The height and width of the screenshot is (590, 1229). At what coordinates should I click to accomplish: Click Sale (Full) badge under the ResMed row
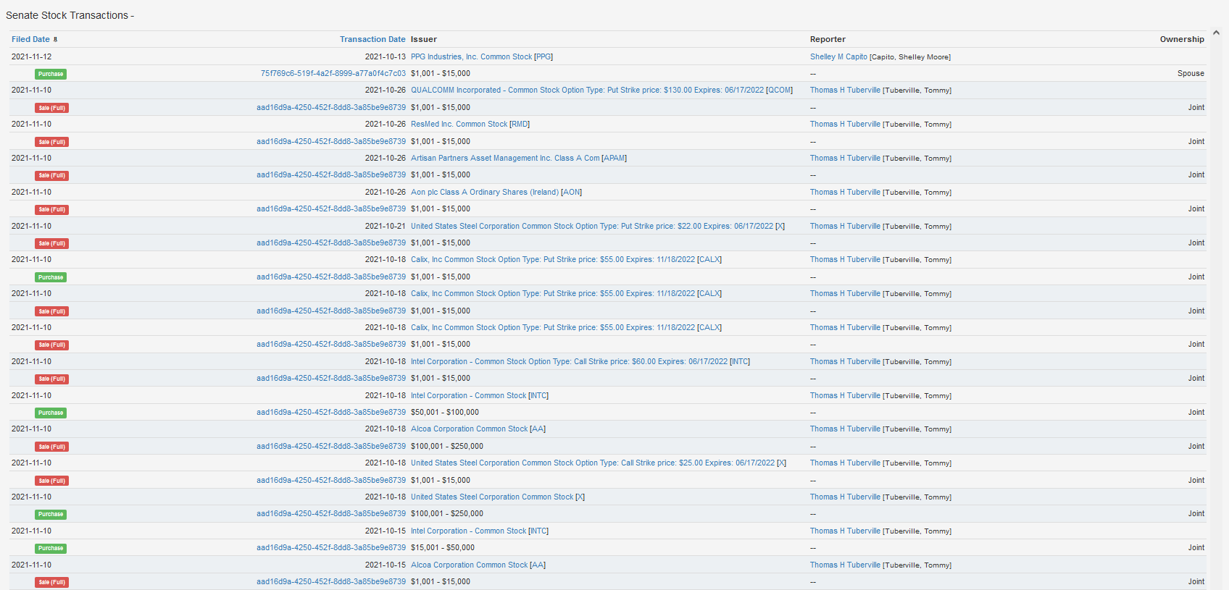[x=51, y=142]
